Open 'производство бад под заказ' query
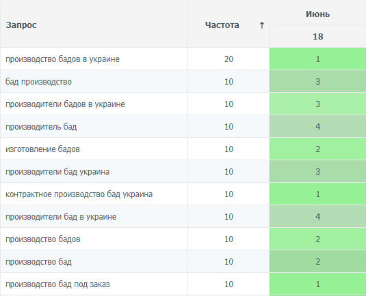366x296 pixels. [57, 284]
